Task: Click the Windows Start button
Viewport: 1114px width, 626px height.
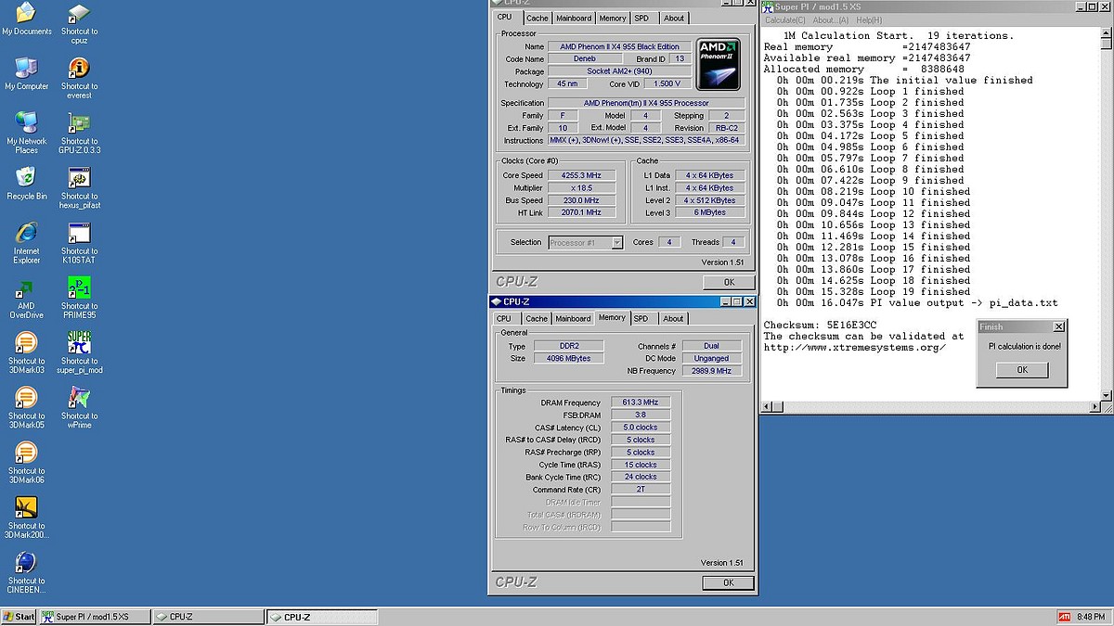Action: pos(19,617)
